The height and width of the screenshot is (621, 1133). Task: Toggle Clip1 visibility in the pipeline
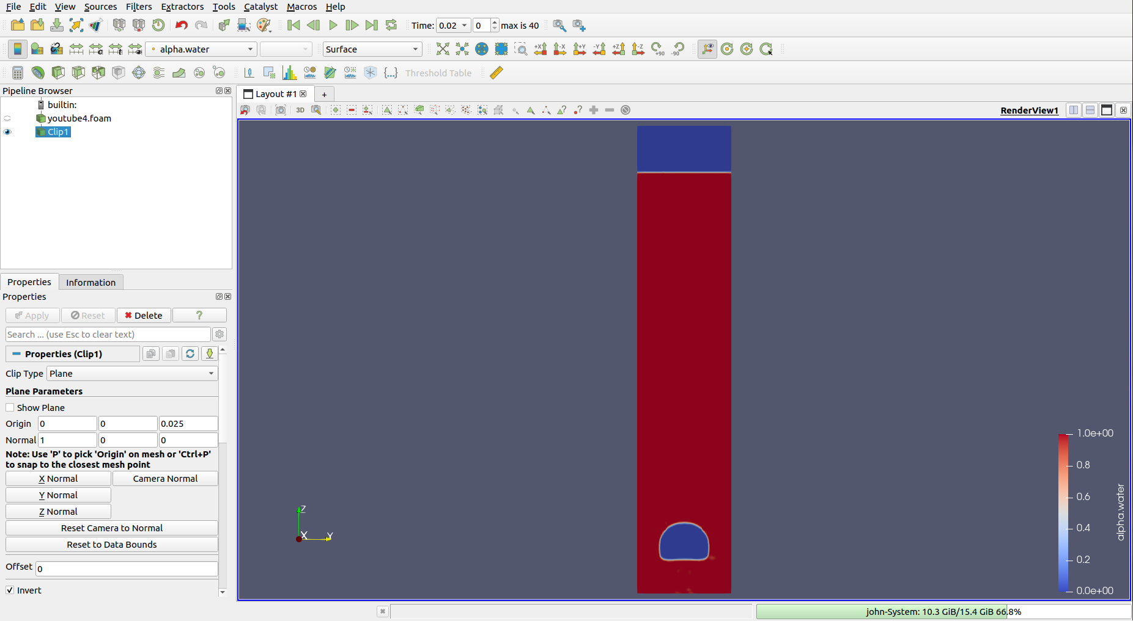point(7,132)
